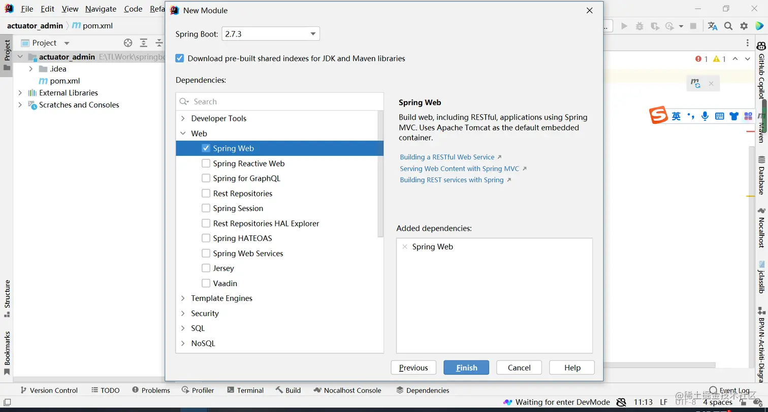Viewport: 768px width, 412px height.
Task: Click the translate icon in toolbar
Action: [x=713, y=26]
